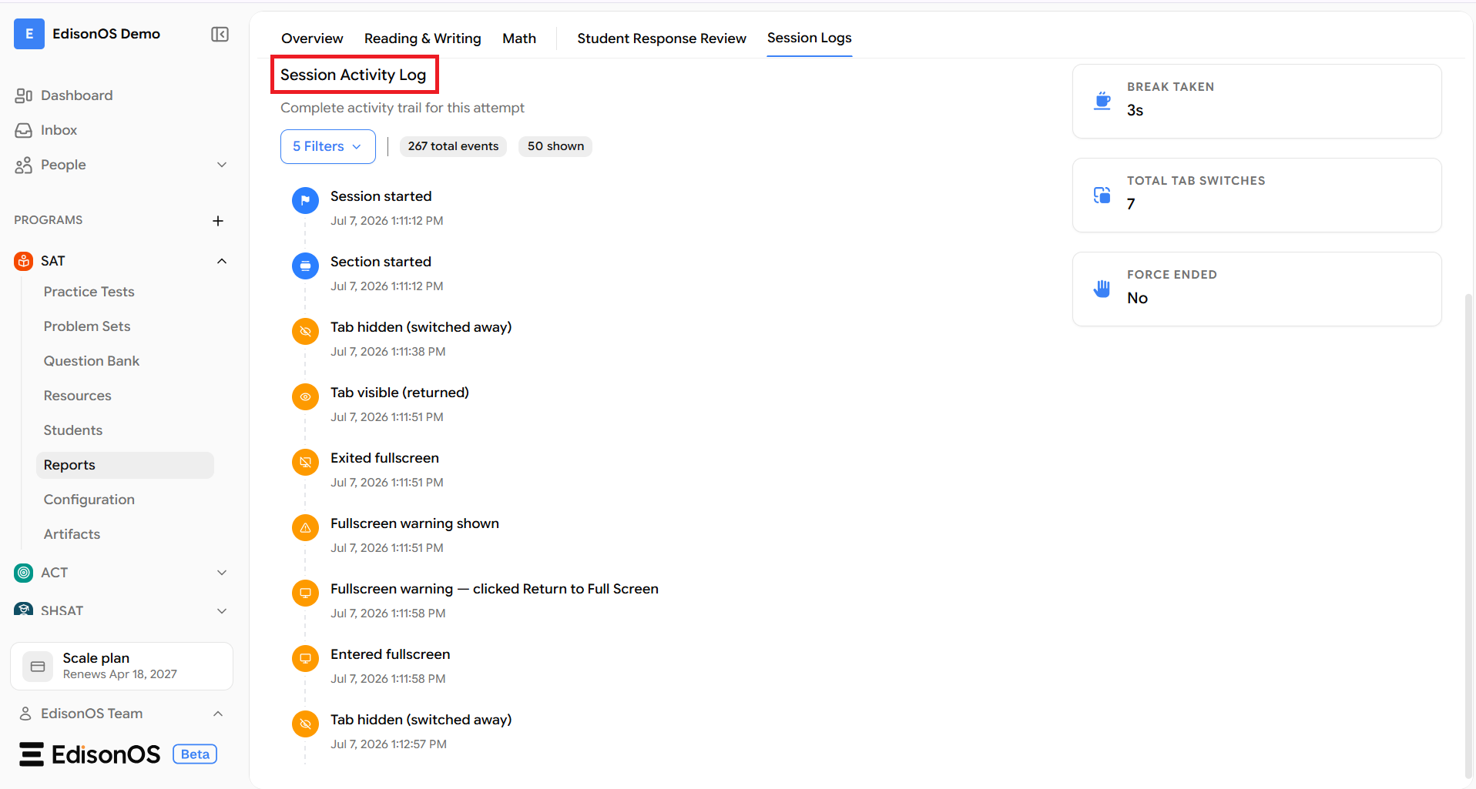Open the Artifacts page

[72, 534]
